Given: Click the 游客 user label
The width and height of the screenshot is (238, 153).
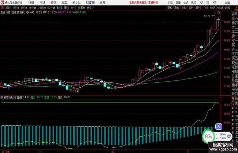Looking at the screenshot, I should [x=228, y=3].
